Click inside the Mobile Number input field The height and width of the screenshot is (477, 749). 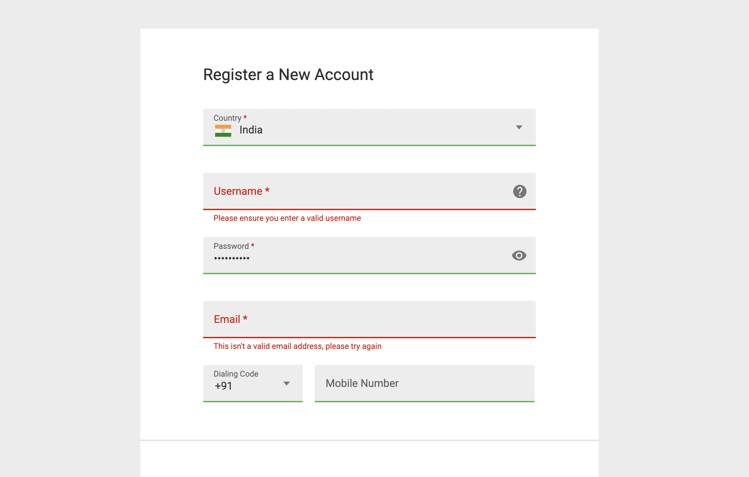tap(424, 383)
